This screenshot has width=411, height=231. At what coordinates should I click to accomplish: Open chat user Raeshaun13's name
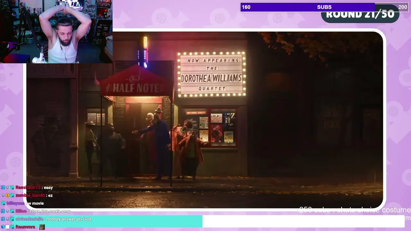coord(28,188)
